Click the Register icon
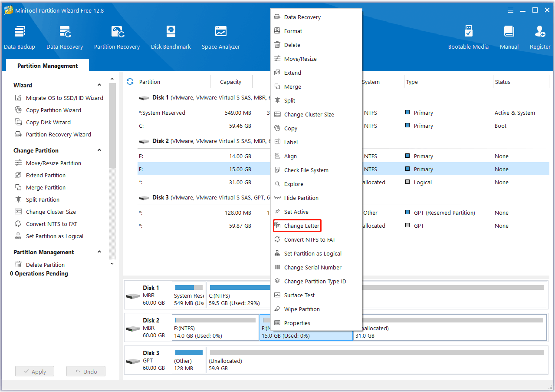The image size is (555, 392). pyautogui.click(x=539, y=37)
